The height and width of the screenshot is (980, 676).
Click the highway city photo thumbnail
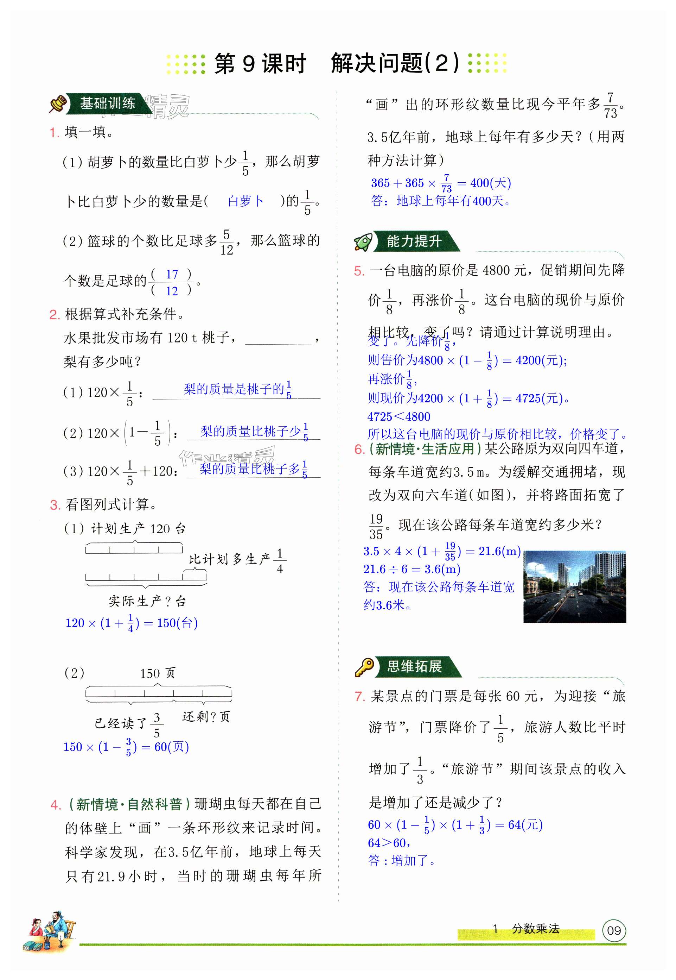(x=574, y=587)
